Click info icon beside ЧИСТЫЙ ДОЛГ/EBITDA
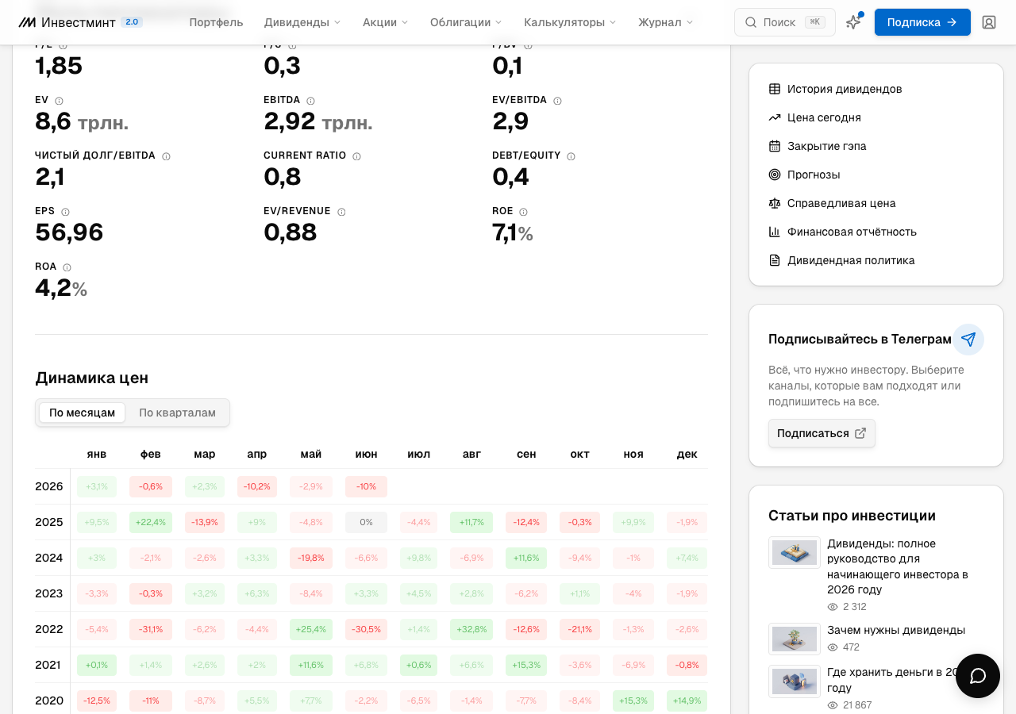This screenshot has height=714, width=1016. 166,156
